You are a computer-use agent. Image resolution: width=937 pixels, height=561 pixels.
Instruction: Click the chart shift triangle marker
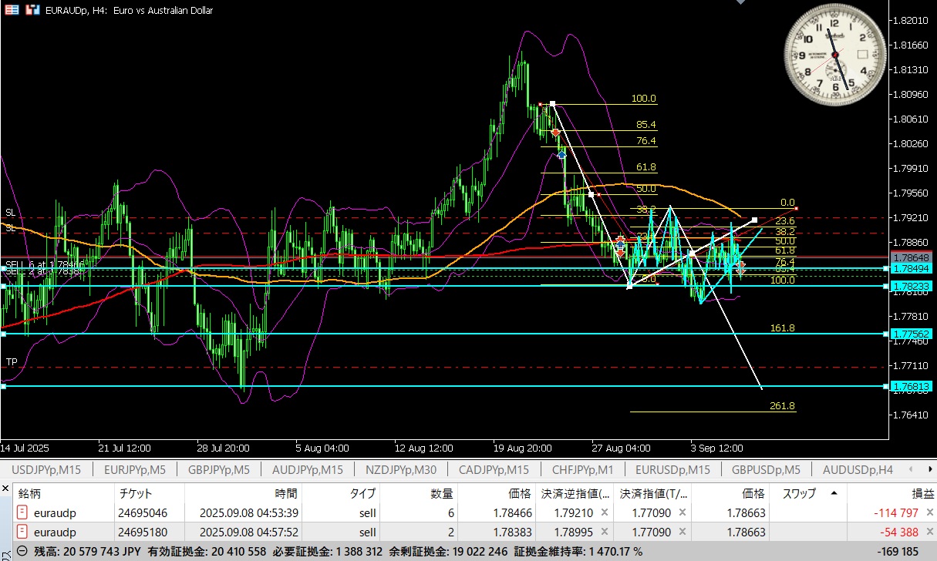point(741,3)
